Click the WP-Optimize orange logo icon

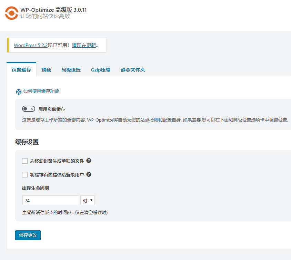coord(11,13)
